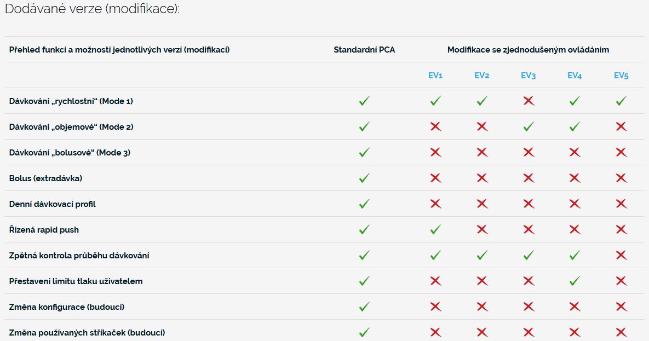Viewport: 649px width, 341px height.
Task: Select the EV3 modification header
Action: [x=528, y=76]
